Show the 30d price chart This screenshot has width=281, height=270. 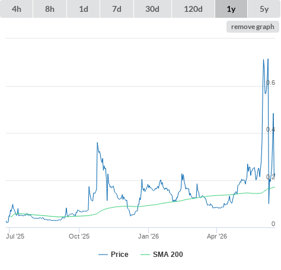point(152,9)
